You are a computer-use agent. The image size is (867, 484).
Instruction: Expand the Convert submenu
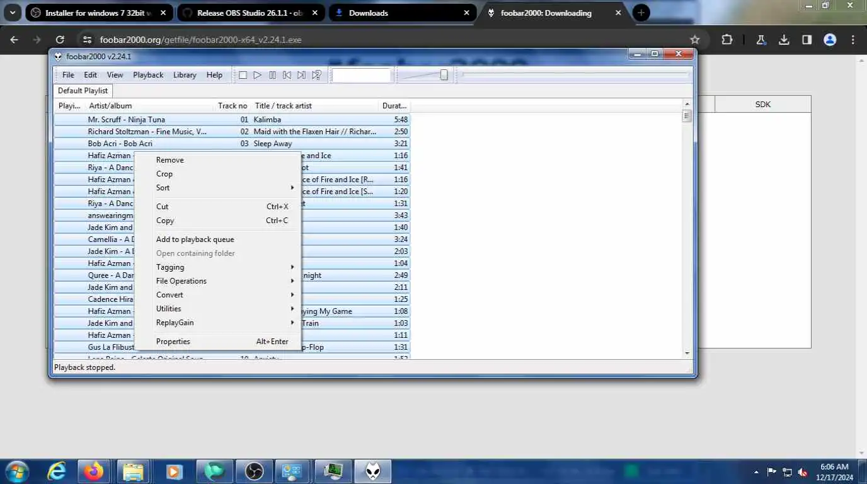pos(218,295)
